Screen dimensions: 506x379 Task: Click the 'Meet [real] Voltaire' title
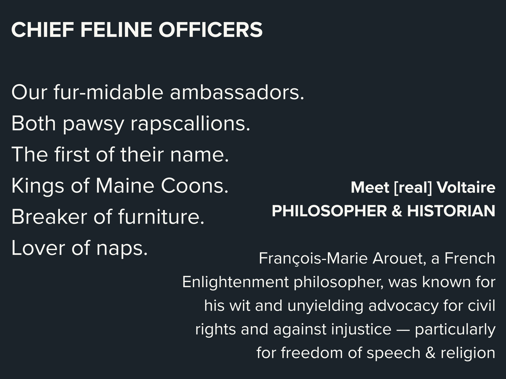(423, 187)
